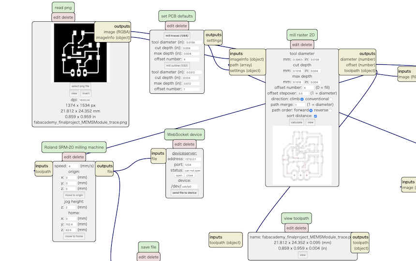
Task: Click the invert button in read png
Action: (86, 93)
